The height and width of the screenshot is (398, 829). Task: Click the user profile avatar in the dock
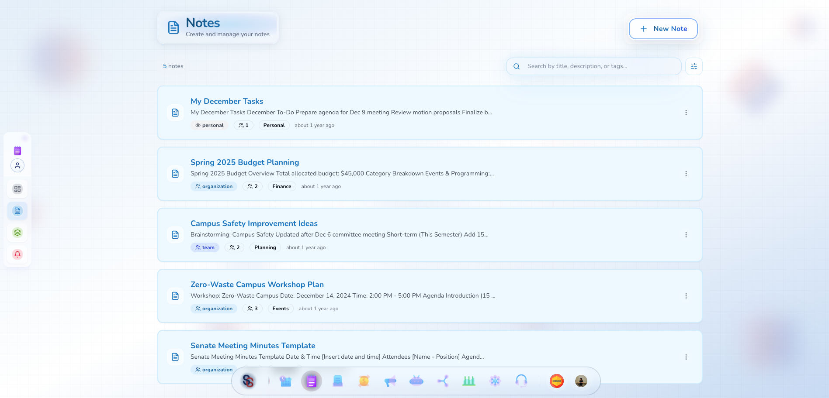pos(581,381)
